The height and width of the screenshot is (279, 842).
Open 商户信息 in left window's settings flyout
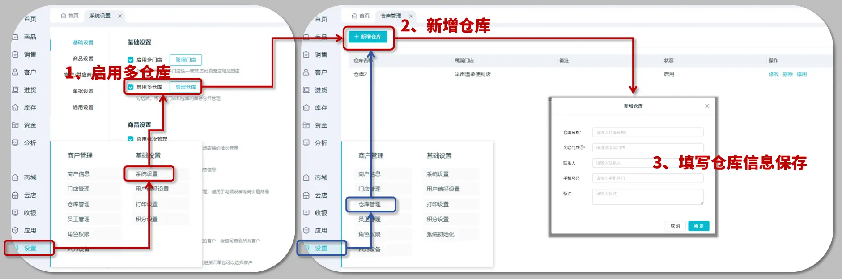click(x=79, y=174)
